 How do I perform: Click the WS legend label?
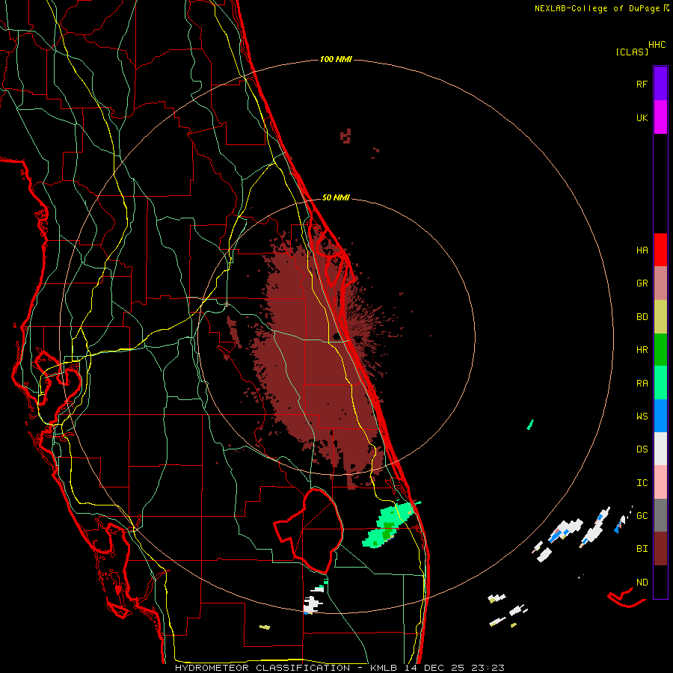pos(642,417)
